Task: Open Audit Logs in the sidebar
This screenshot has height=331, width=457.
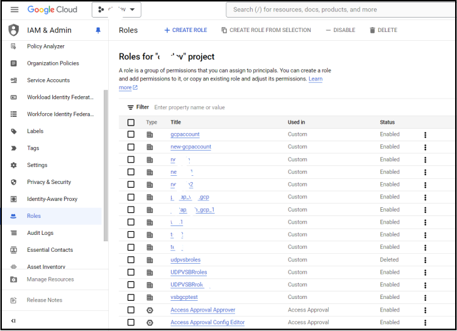Action: click(40, 233)
